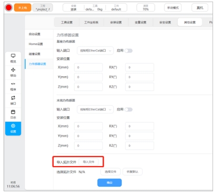Open the speed 70% control
Image resolution: width=222 pixels, height=195 pixels.
pyautogui.click(x=146, y=8)
